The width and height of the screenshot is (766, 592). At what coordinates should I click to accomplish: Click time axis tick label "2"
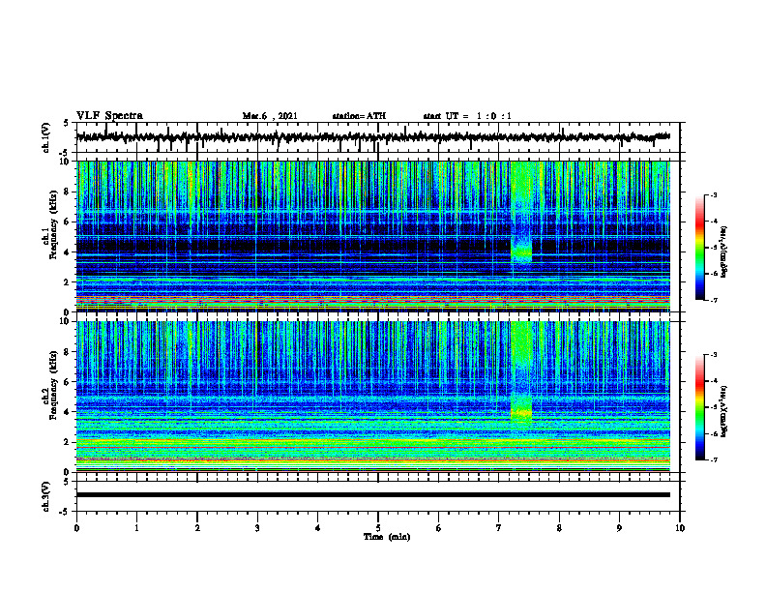[197, 528]
